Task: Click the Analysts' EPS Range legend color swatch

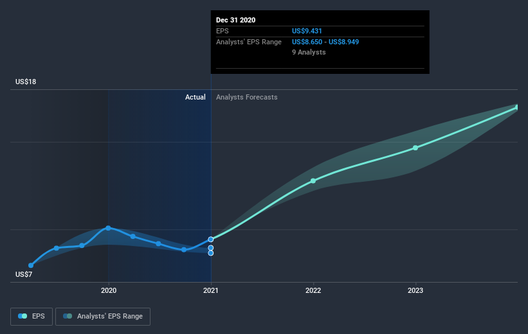Action: [x=68, y=316]
